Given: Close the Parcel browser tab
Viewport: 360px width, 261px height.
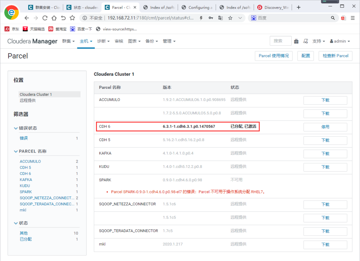Looking at the screenshot, I should (x=135, y=7).
